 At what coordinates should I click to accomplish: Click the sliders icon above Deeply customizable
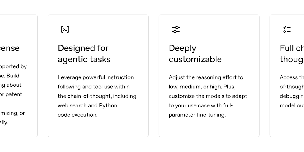pos(176,29)
